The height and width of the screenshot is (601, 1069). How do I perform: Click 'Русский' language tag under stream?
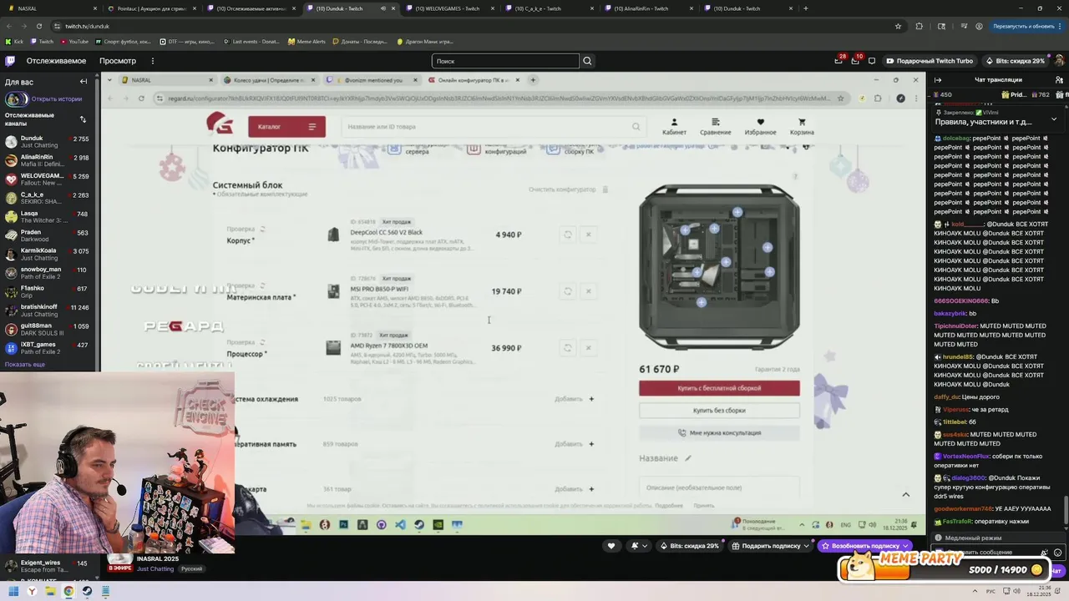point(191,568)
